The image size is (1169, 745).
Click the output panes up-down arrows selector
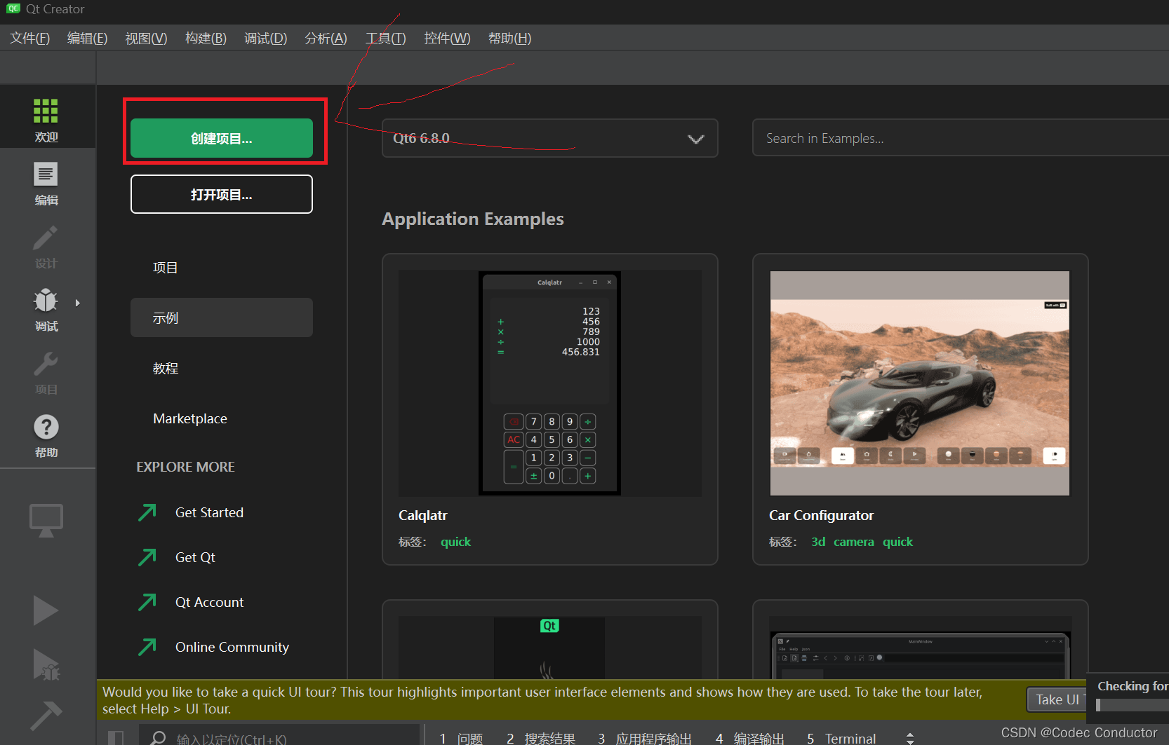910,738
